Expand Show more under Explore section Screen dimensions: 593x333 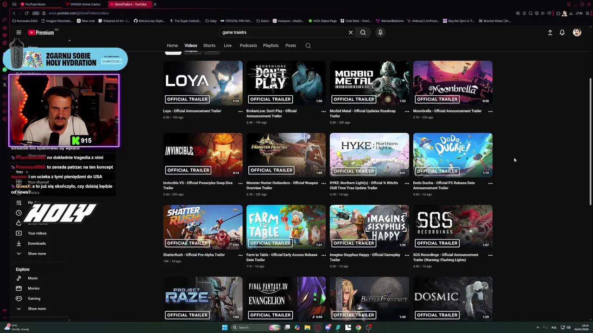[31, 308]
